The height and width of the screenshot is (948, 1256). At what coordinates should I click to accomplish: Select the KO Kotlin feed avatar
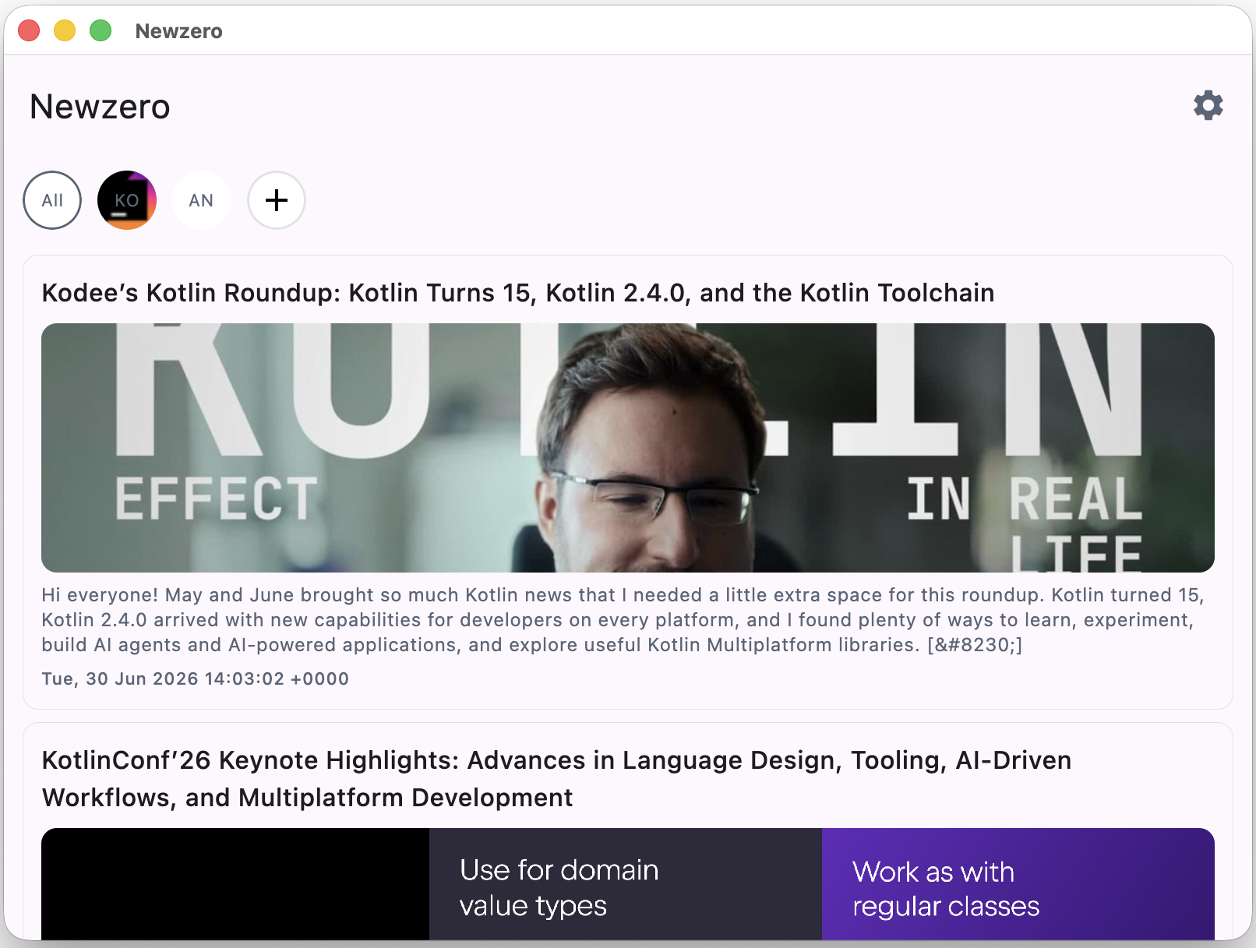[x=127, y=200]
